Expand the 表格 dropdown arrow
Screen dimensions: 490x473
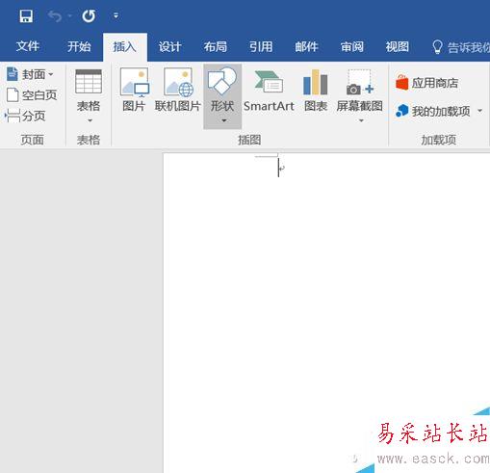pos(90,120)
